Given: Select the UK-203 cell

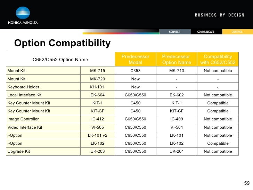Looking at the screenshot, I should pyautogui.click(x=97, y=151).
